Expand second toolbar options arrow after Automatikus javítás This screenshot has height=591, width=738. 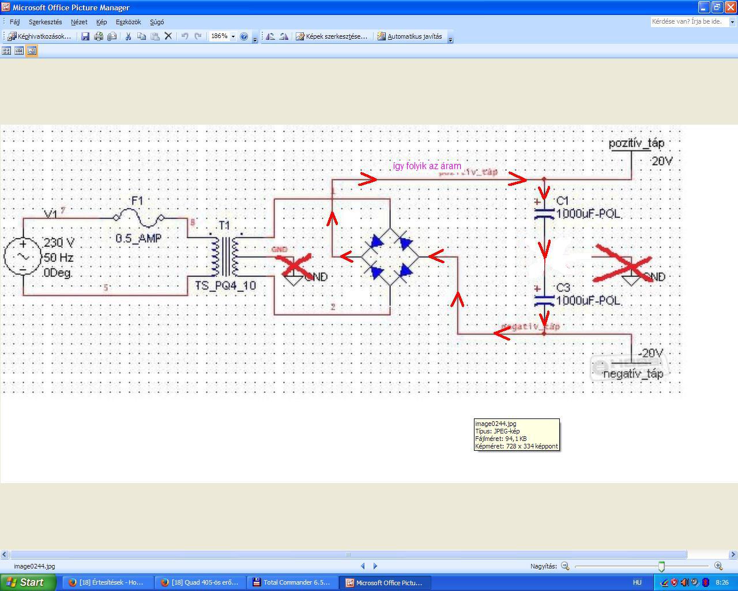[x=450, y=38]
